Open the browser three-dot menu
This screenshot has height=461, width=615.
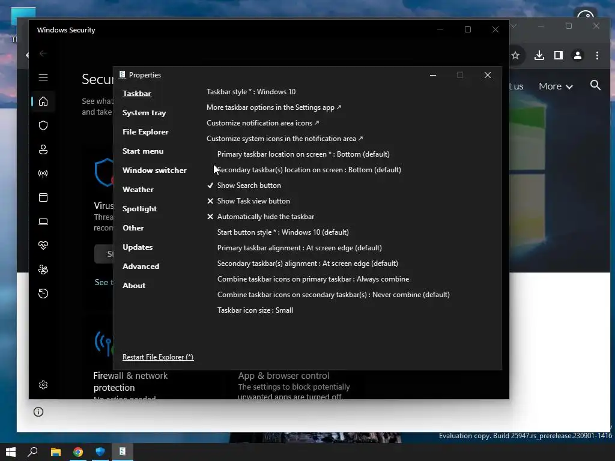(597, 56)
